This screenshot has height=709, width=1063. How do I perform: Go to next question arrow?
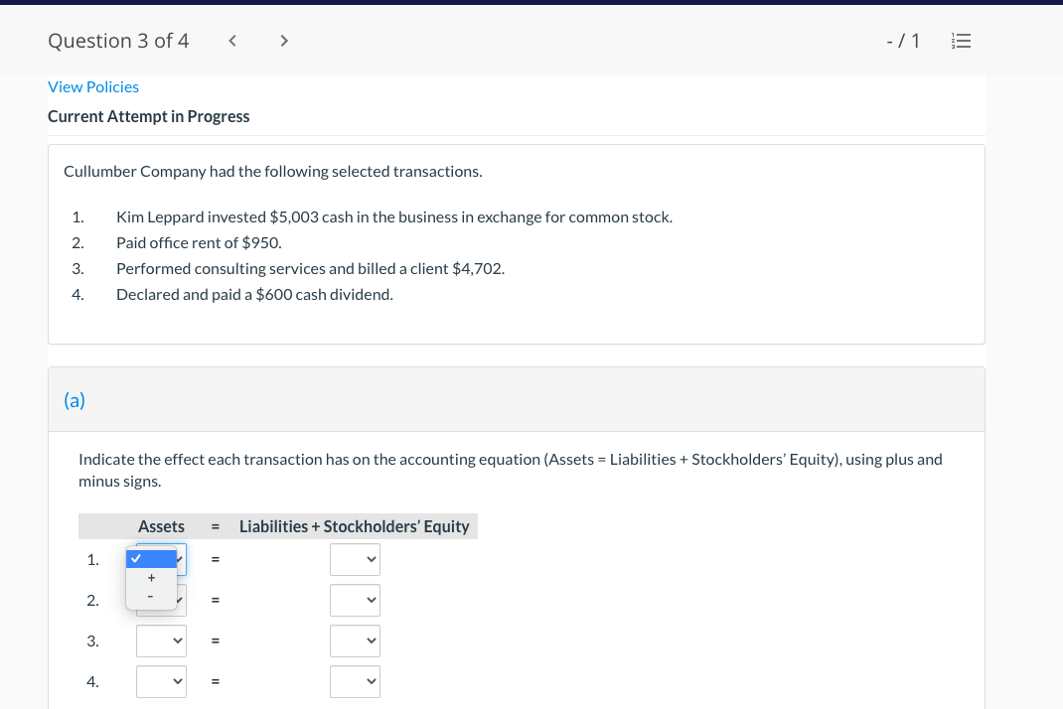[284, 41]
